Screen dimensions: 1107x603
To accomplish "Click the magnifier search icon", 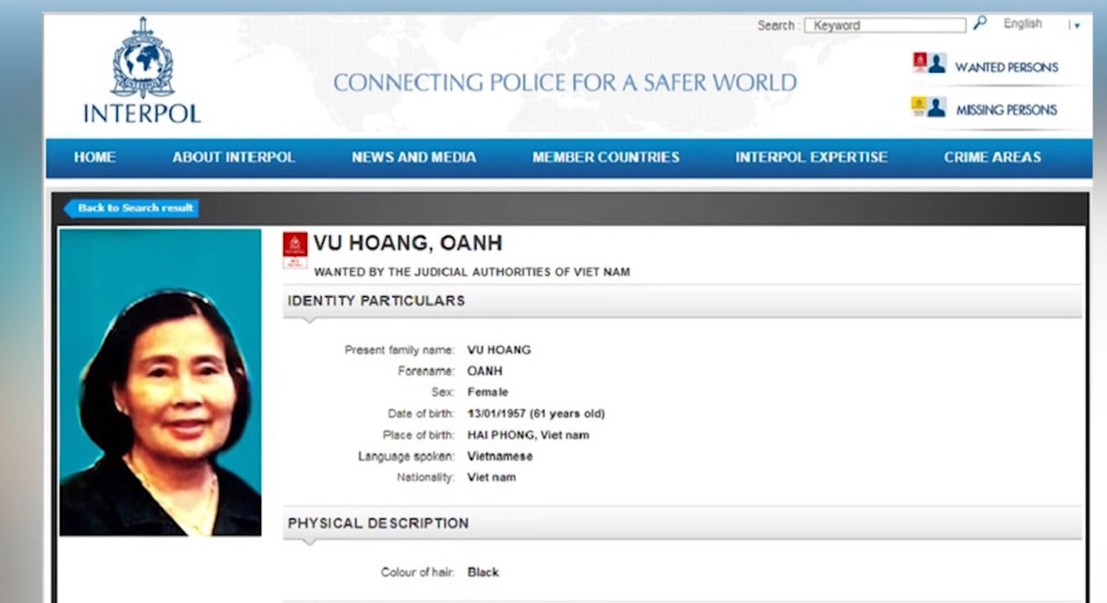I will coord(980,23).
